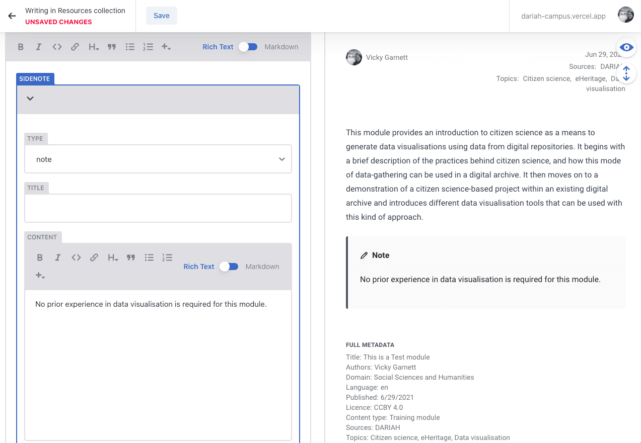This screenshot has height=443, width=641.
Task: Click the quote icon in the Content toolbar
Action: pyautogui.click(x=131, y=257)
